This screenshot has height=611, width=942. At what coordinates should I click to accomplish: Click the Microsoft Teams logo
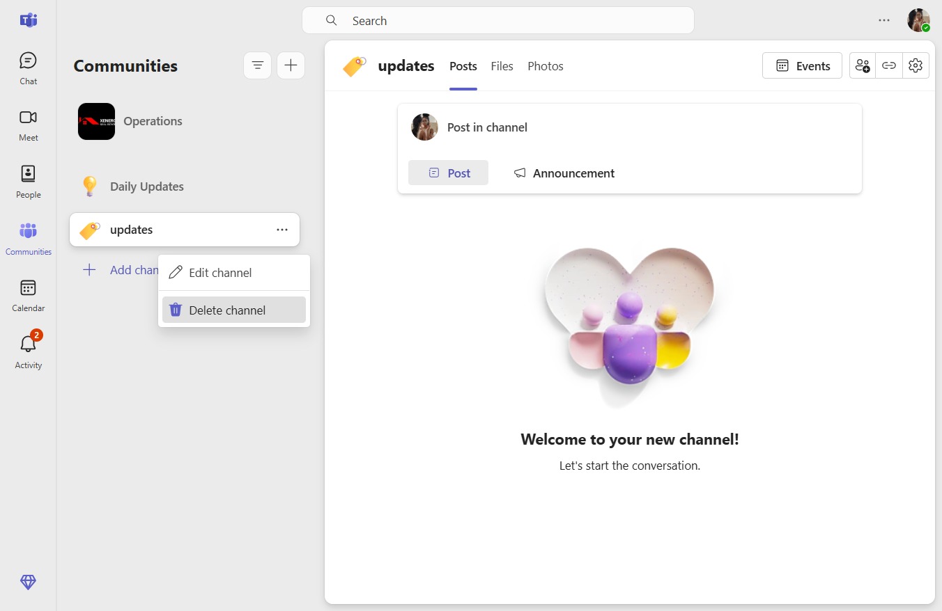(x=28, y=20)
